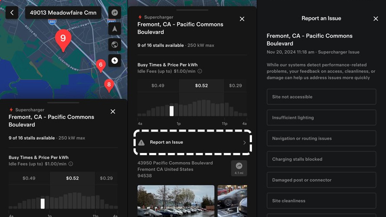The image size is (386, 217).
Task: Select the Charging stalls blocked option
Action: pyautogui.click(x=321, y=159)
